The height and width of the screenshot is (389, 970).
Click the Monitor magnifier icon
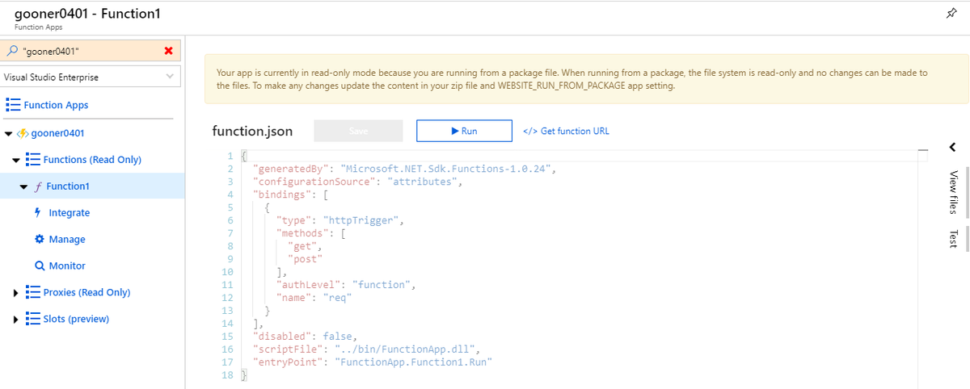point(39,266)
